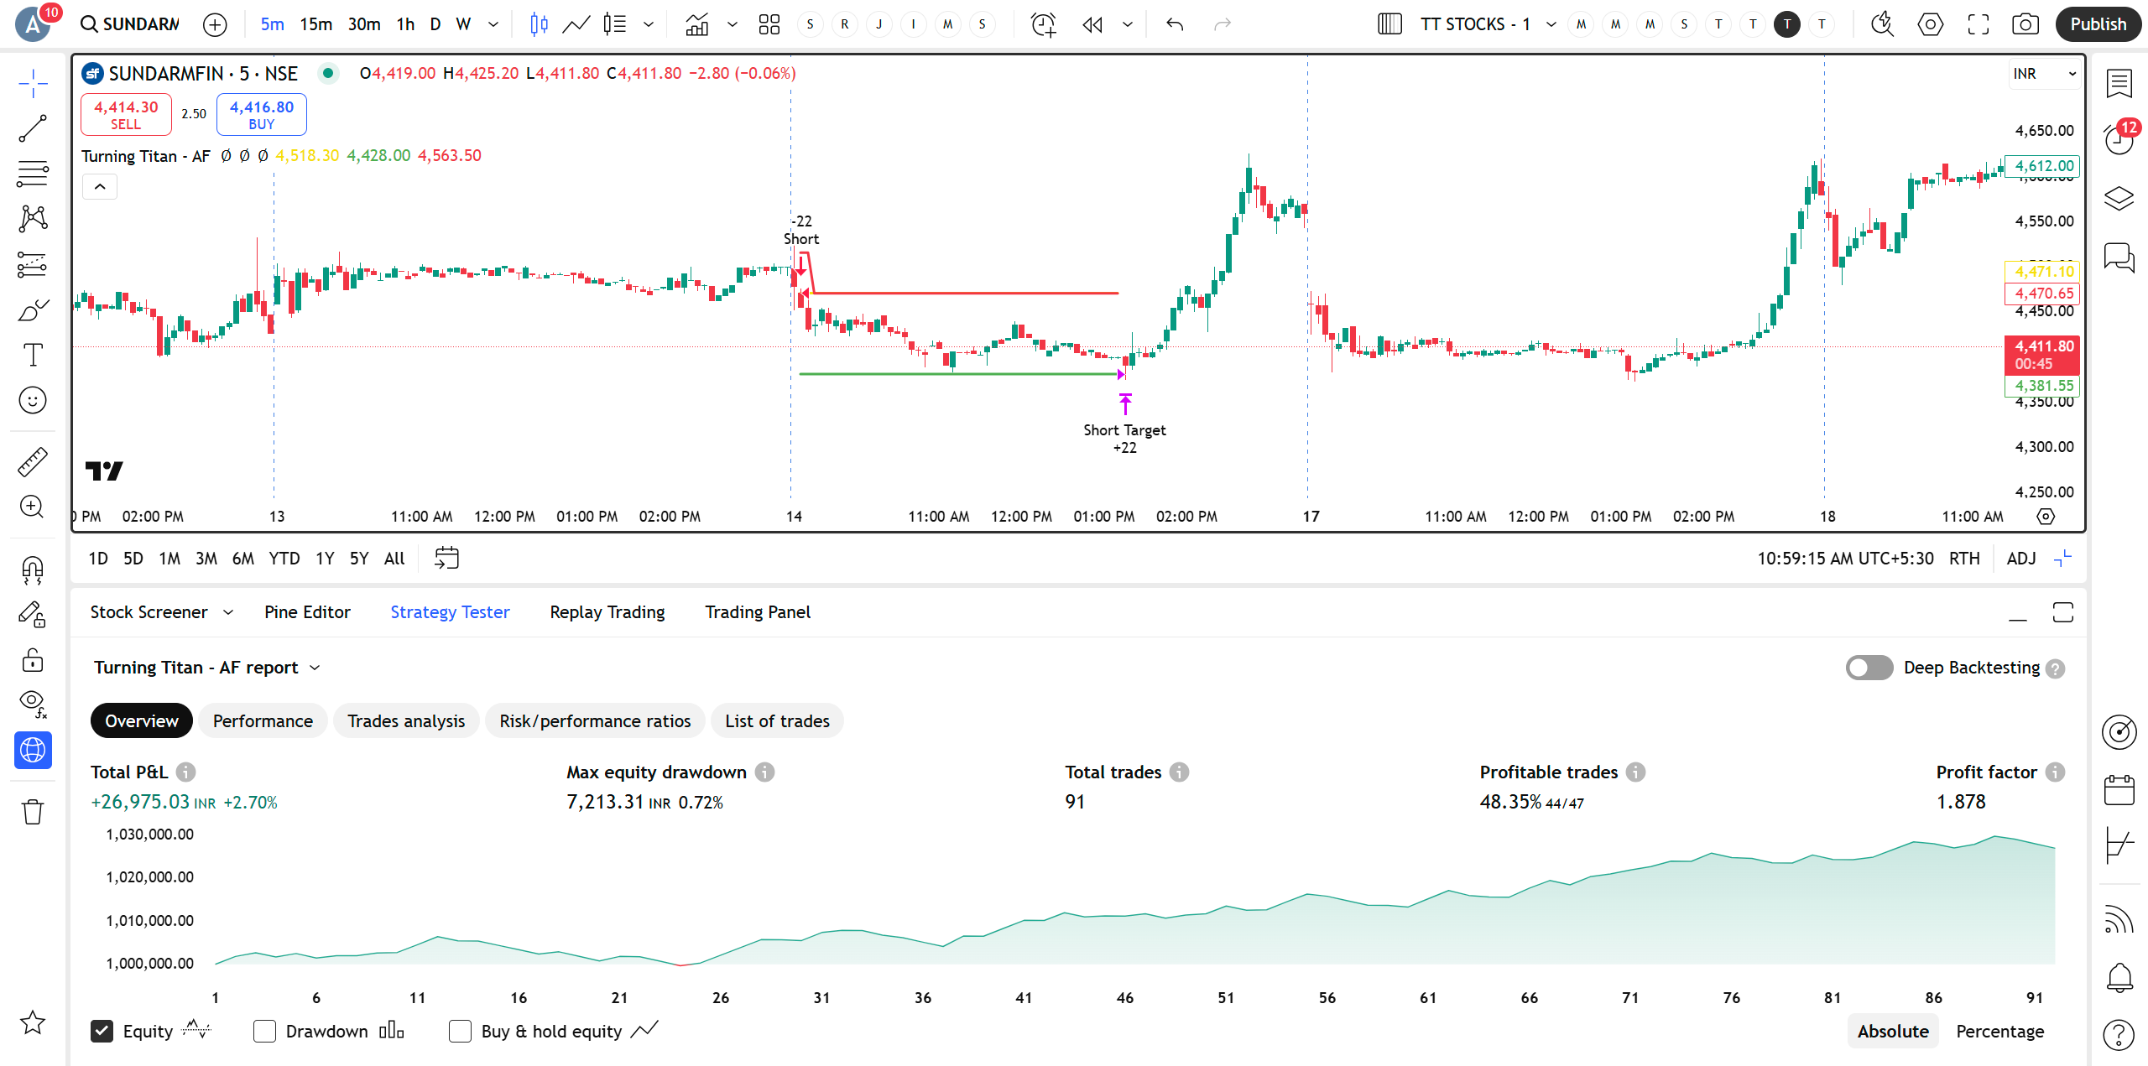Enter fullscreen mode

pyautogui.click(x=1978, y=24)
